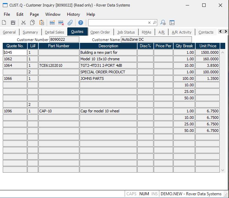Click the New record toolbar icon
Screen dimensions: 229x198
[4, 23]
